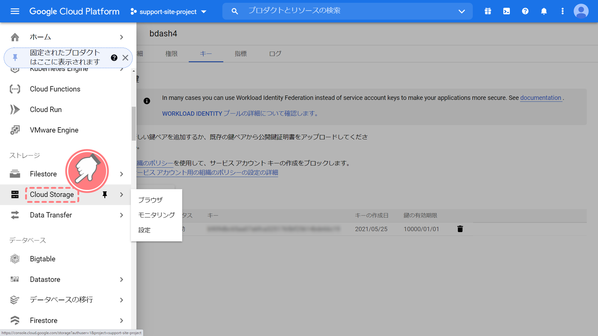Click the Datastore icon
This screenshot has width=598, height=336.
coord(15,279)
